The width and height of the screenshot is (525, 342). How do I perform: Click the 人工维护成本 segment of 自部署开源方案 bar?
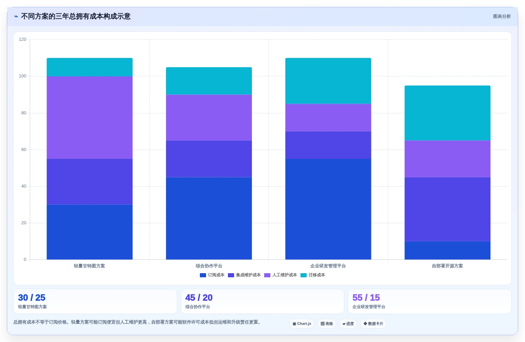point(447,159)
